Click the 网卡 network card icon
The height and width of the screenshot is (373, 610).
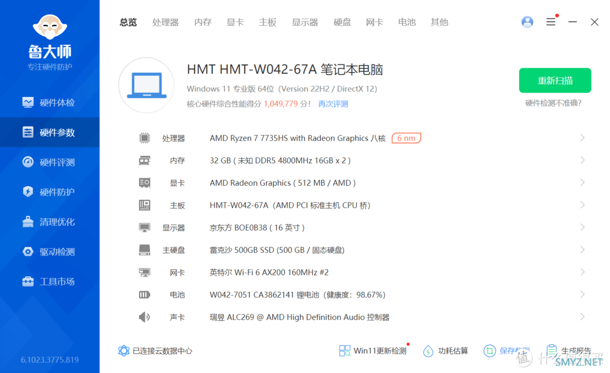click(145, 273)
